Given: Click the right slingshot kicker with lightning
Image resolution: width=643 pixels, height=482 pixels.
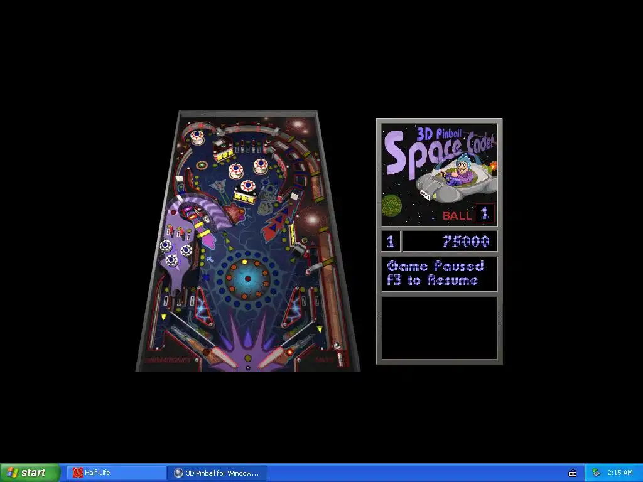Looking at the screenshot, I should [x=294, y=308].
